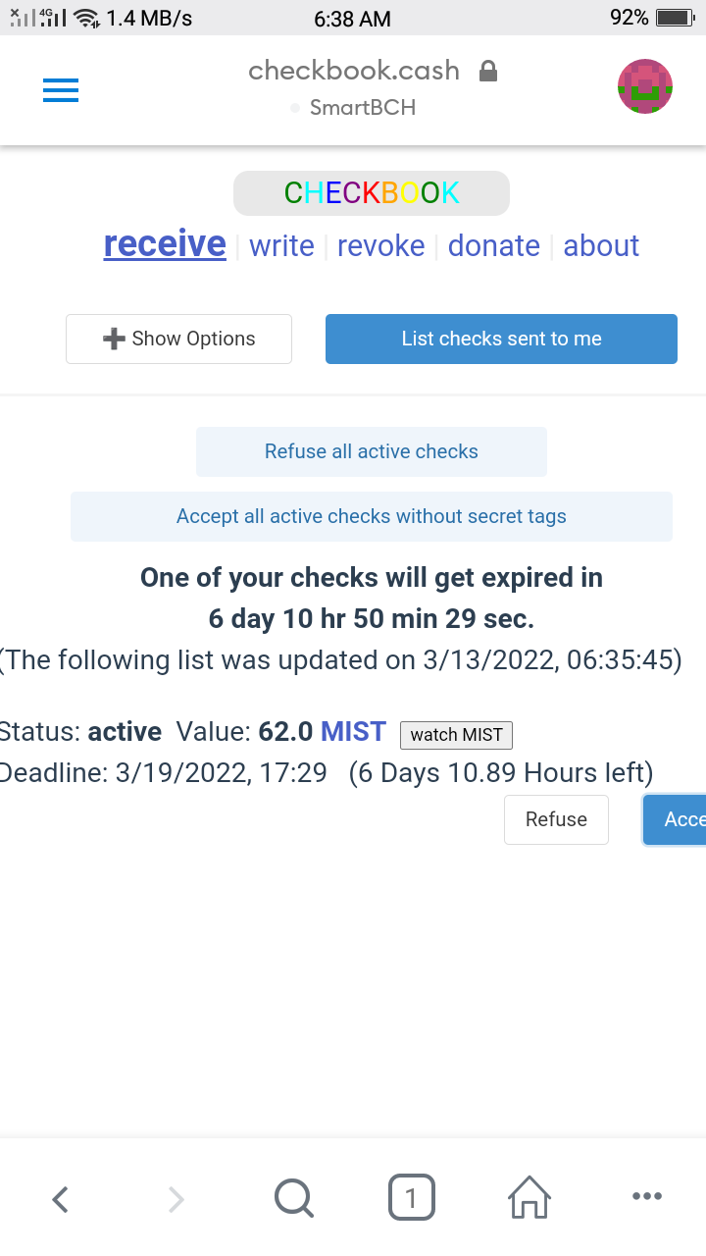Click Refuse all active checks
The height and width of the screenshot is (1256, 706).
(372, 451)
